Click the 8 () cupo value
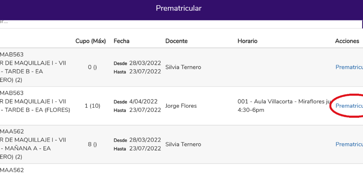 pyautogui.click(x=92, y=145)
